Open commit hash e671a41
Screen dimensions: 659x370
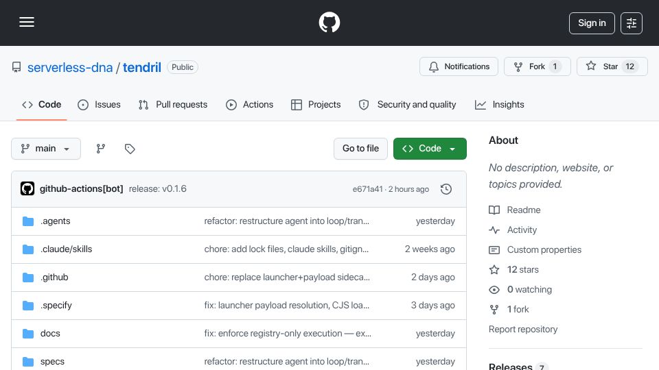(x=367, y=189)
